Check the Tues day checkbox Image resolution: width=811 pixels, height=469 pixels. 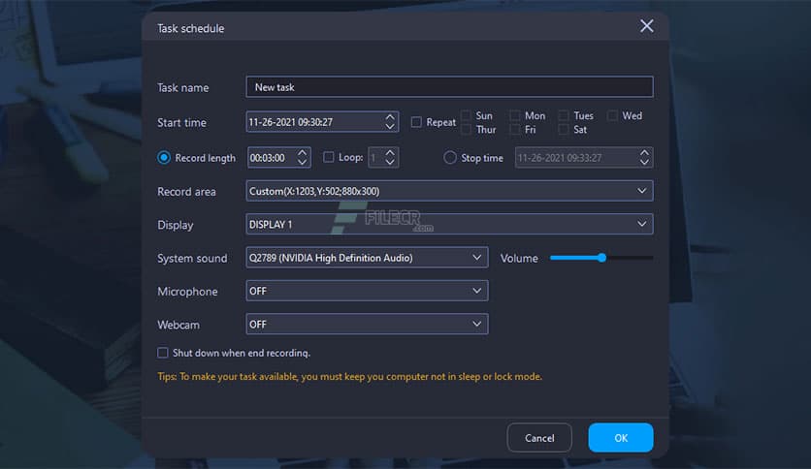tap(564, 115)
